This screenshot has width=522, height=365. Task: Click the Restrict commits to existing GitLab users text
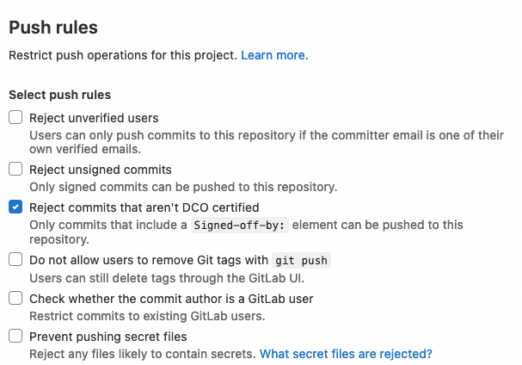coord(147,316)
